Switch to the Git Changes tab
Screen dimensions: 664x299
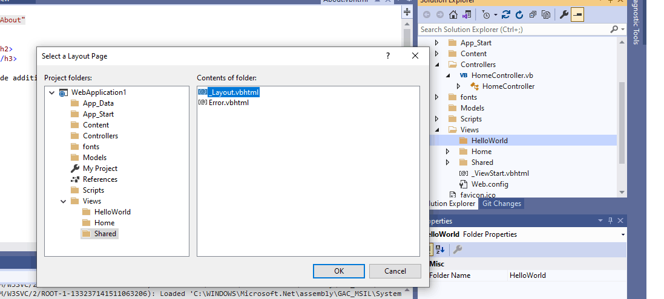click(502, 204)
